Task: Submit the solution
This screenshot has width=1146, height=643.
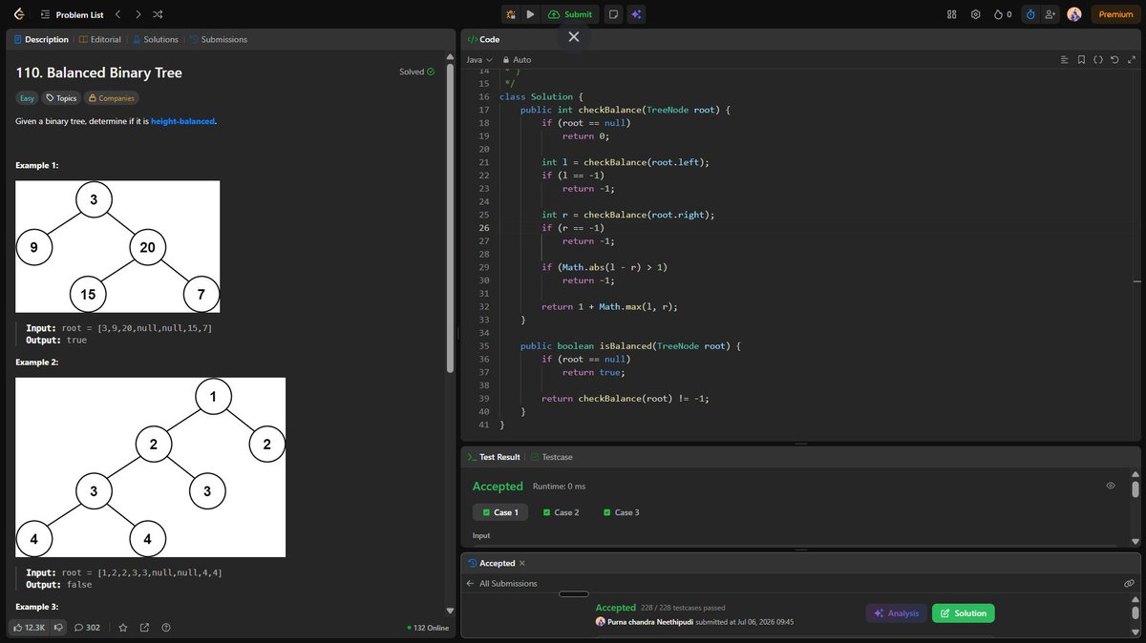Action: pyautogui.click(x=571, y=14)
